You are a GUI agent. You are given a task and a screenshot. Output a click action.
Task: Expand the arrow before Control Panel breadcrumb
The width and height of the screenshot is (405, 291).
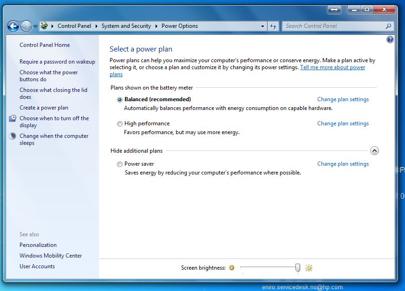point(52,26)
